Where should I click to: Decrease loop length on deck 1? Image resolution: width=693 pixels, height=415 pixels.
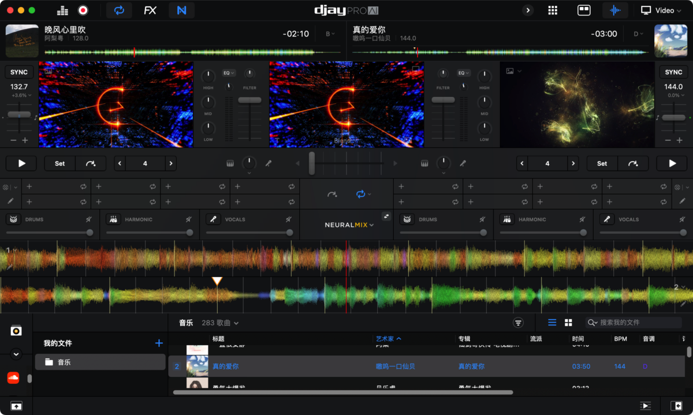pos(120,163)
